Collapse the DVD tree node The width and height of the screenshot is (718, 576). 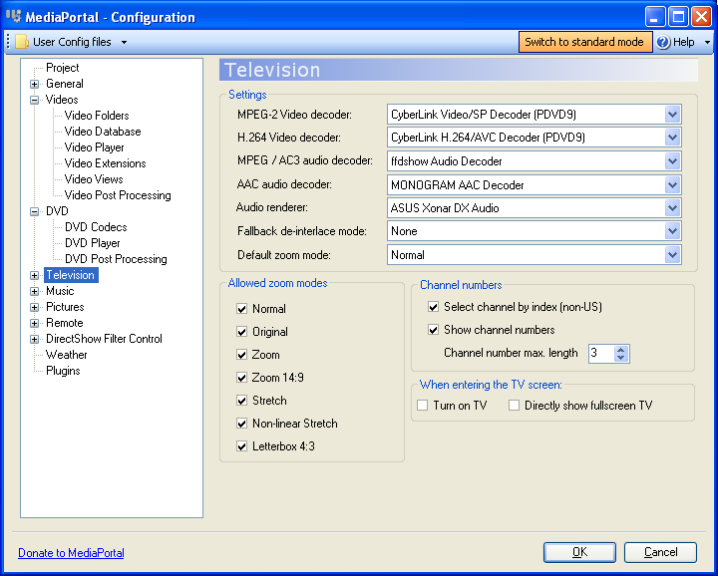[34, 211]
